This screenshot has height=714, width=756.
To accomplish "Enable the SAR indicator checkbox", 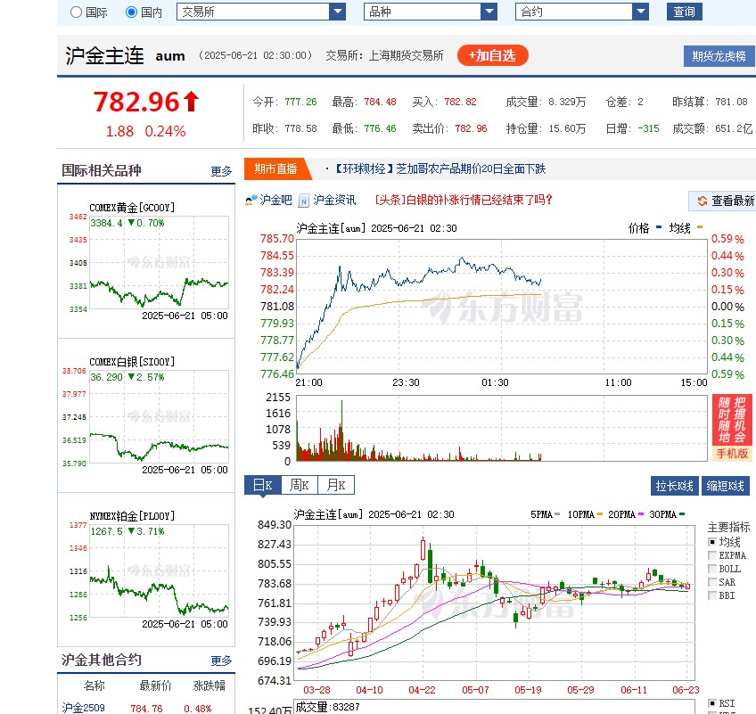I will tap(712, 582).
